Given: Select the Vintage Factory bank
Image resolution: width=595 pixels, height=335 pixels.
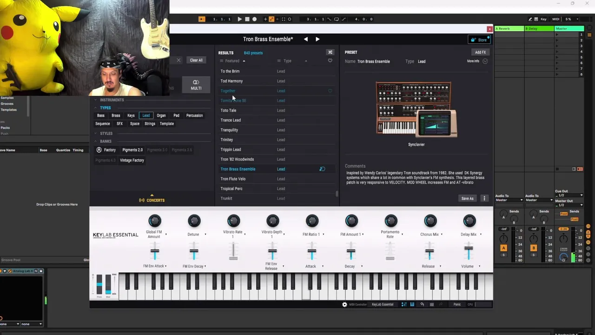Looking at the screenshot, I should pos(132,160).
